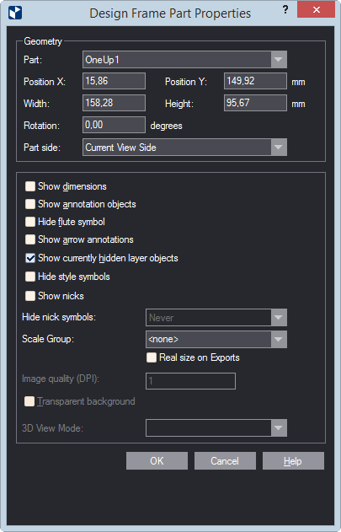341x532 pixels.
Task: Open the Hide nick symbols dropdown
Action: click(216, 318)
